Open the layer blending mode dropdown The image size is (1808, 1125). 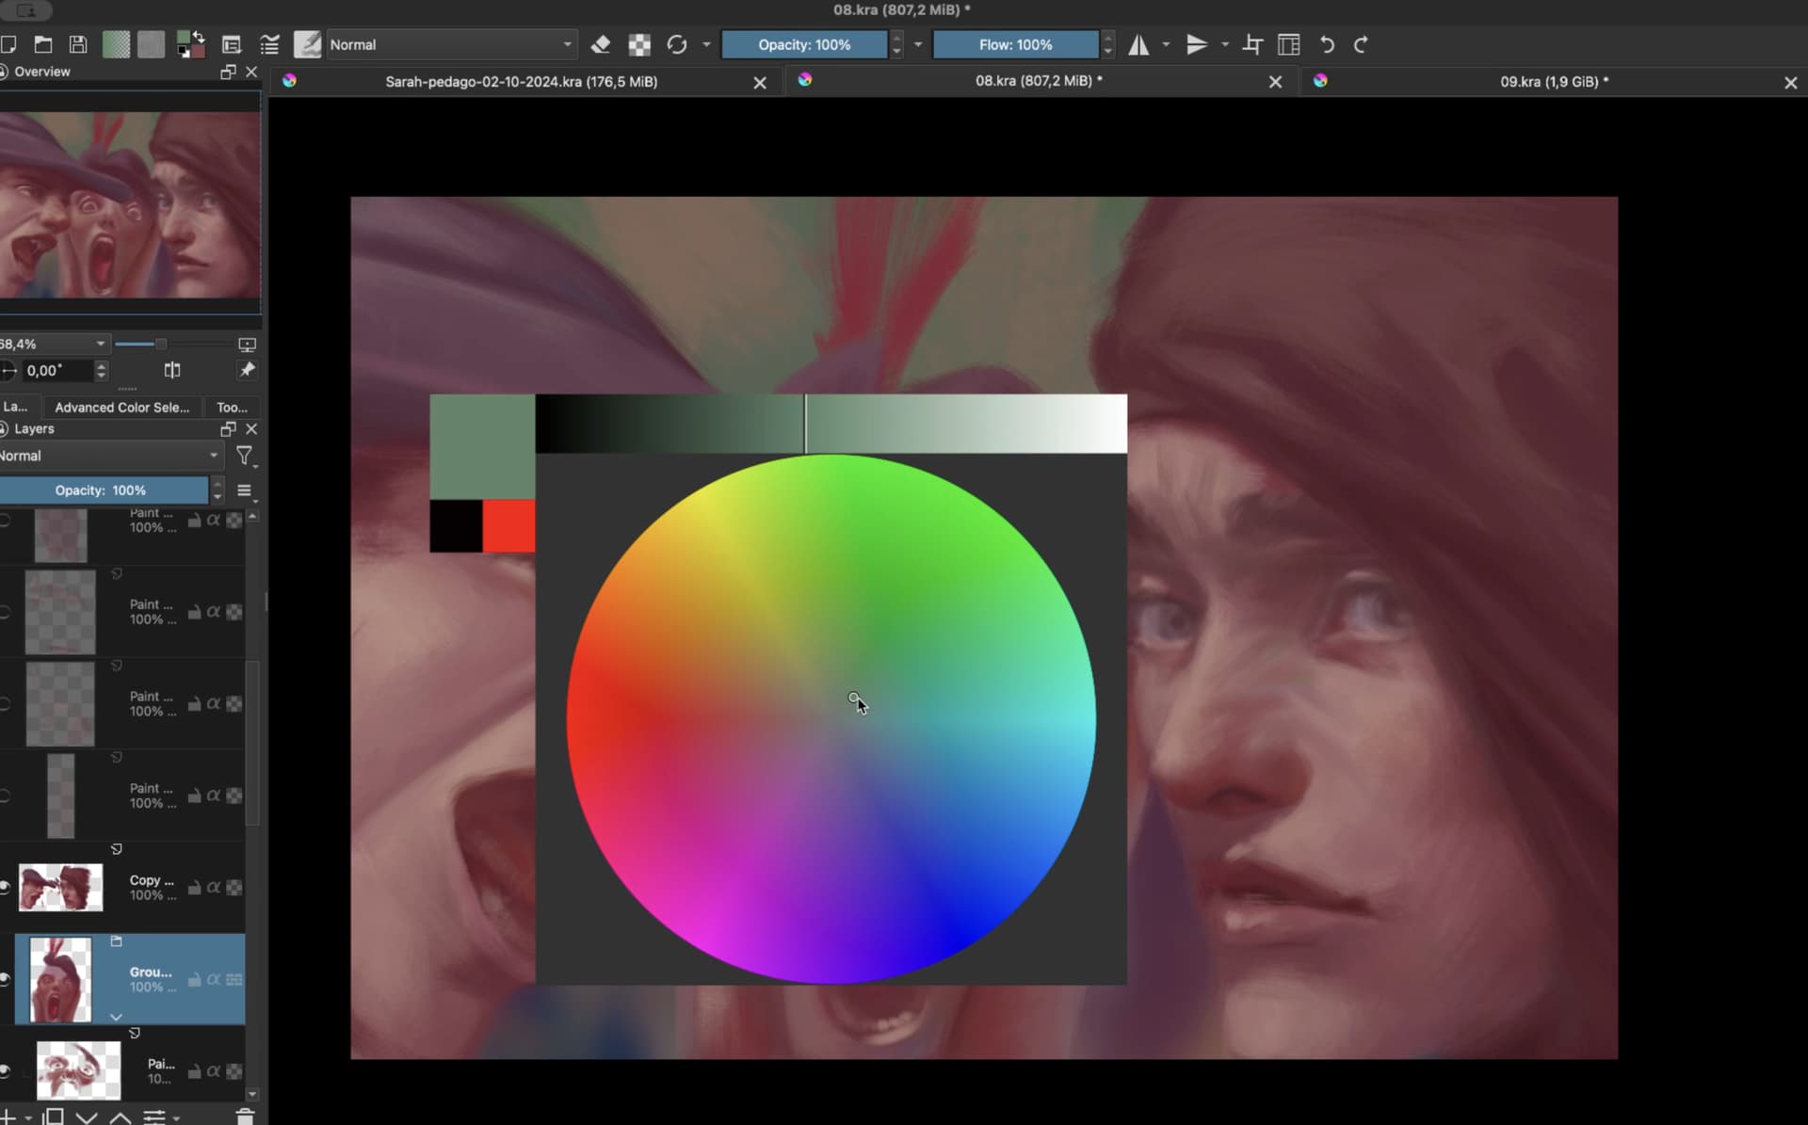pos(108,456)
